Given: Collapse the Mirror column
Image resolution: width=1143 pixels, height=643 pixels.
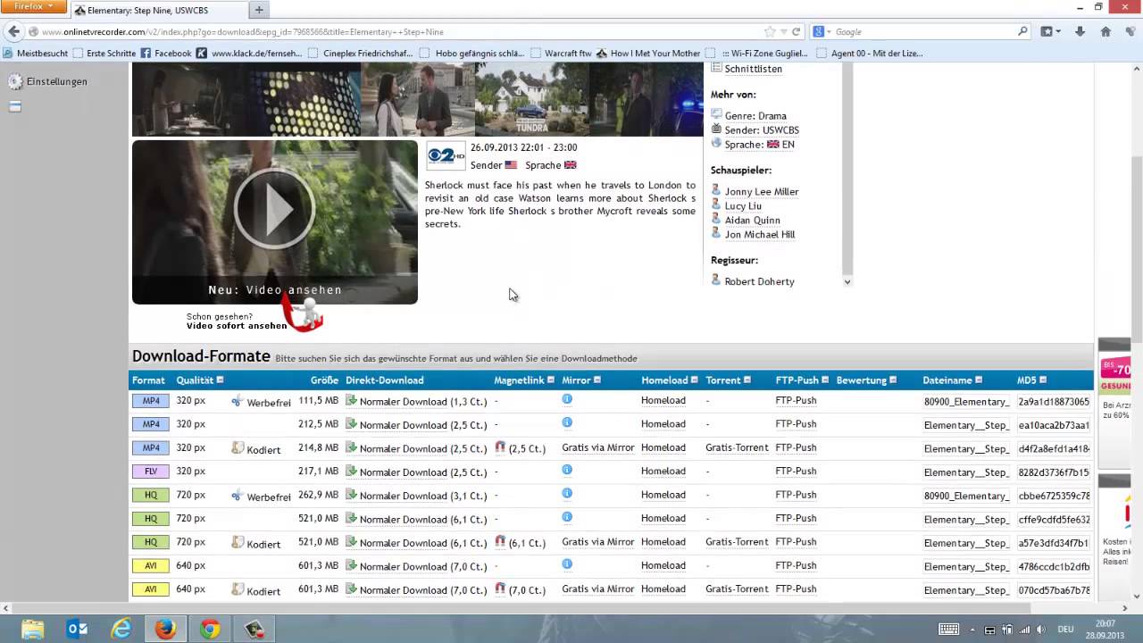Looking at the screenshot, I should pos(597,380).
